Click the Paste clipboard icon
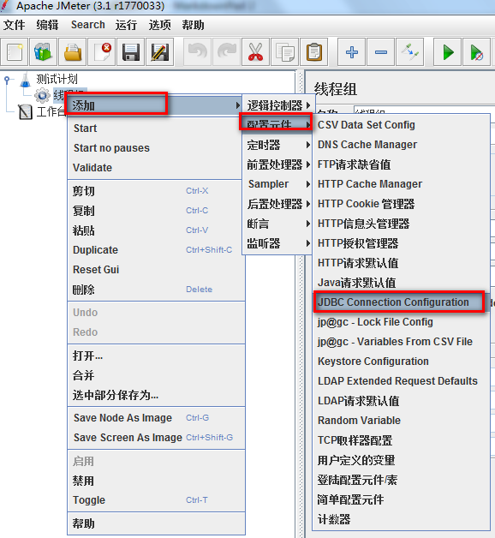495x538 pixels. pyautogui.click(x=314, y=52)
